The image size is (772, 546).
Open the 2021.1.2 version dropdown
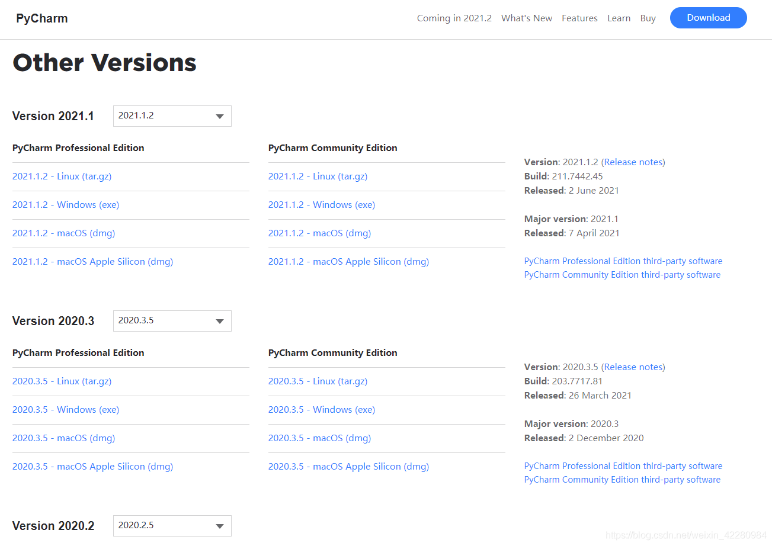172,116
